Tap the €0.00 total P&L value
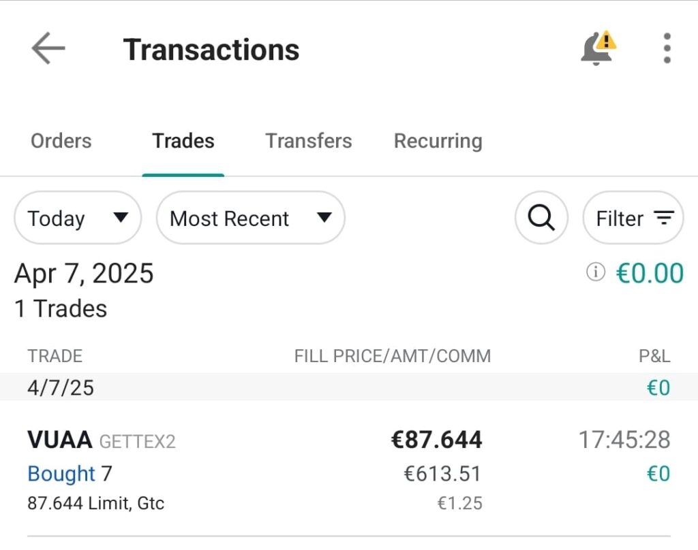The height and width of the screenshot is (550, 698). tap(650, 273)
